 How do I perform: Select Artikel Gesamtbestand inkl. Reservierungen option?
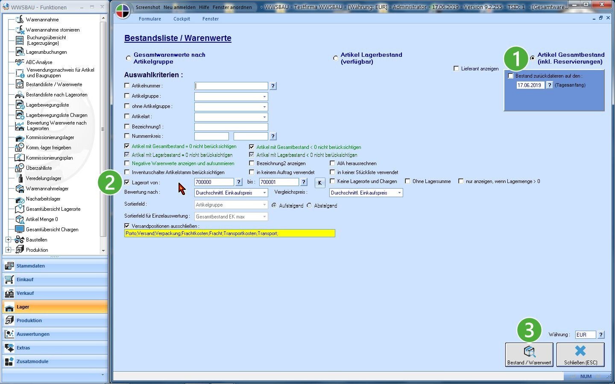pos(533,58)
